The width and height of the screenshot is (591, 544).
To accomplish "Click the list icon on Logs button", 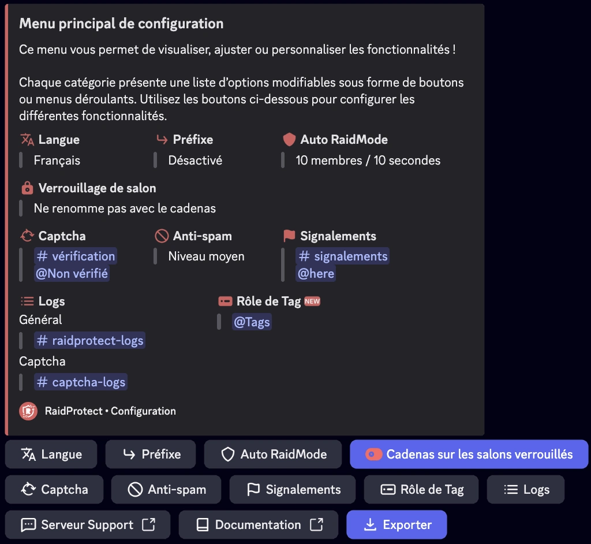I will coord(511,489).
